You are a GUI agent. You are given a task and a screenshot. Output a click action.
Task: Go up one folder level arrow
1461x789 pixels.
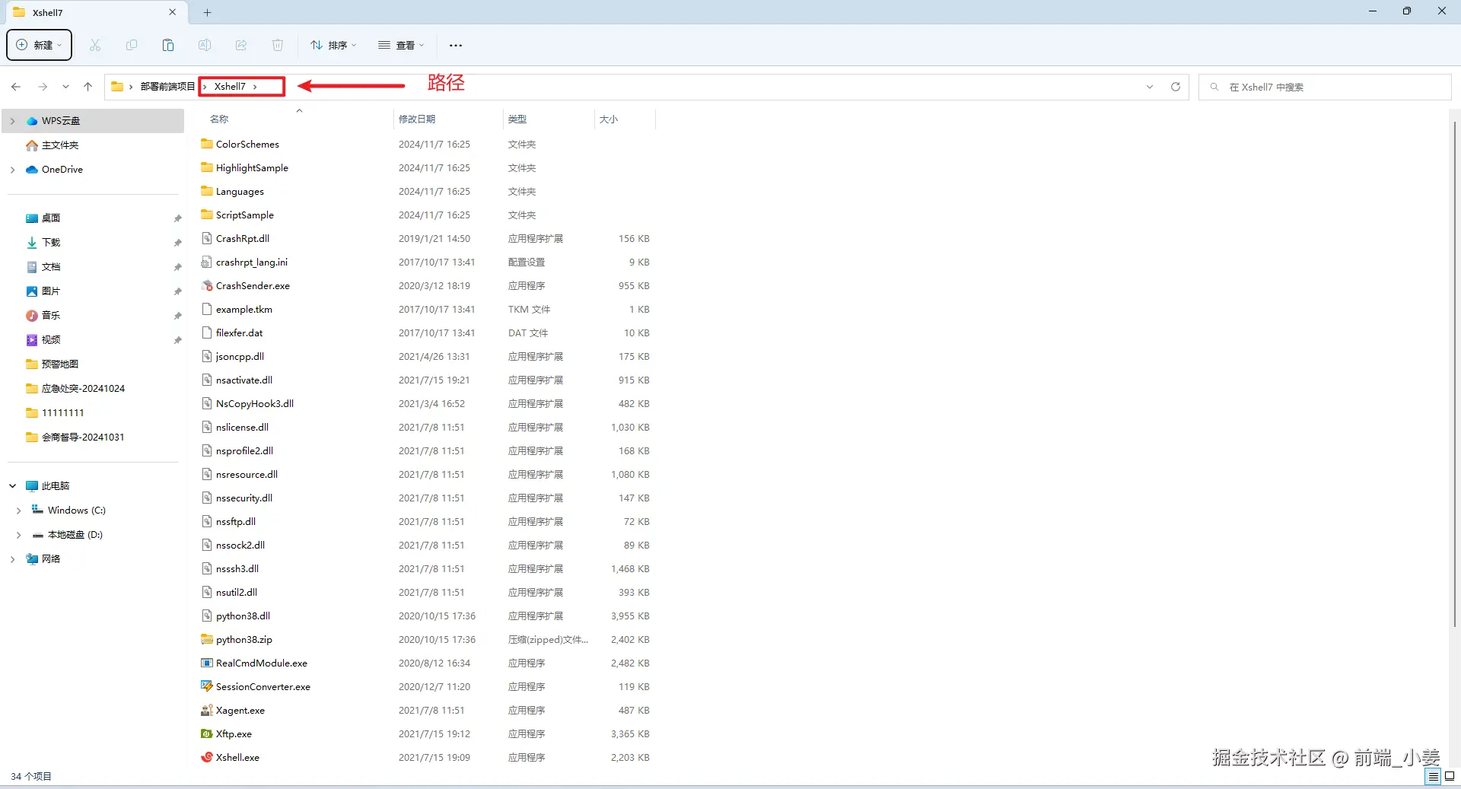click(88, 87)
